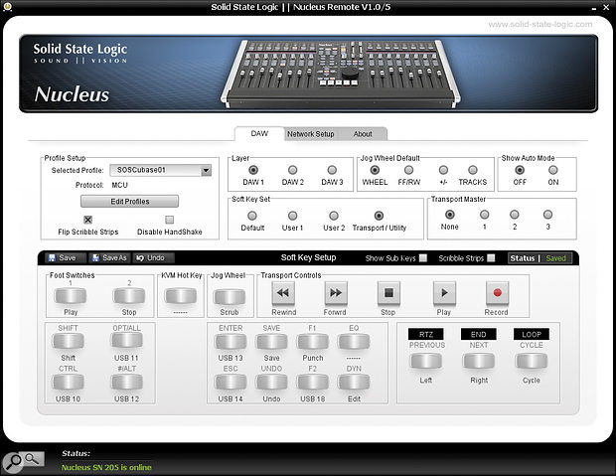Set Transport Master to 3

click(x=547, y=215)
